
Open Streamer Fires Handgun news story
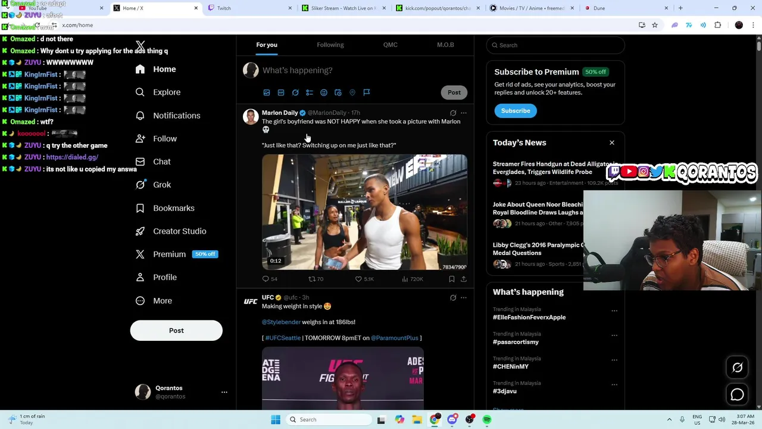(x=555, y=173)
